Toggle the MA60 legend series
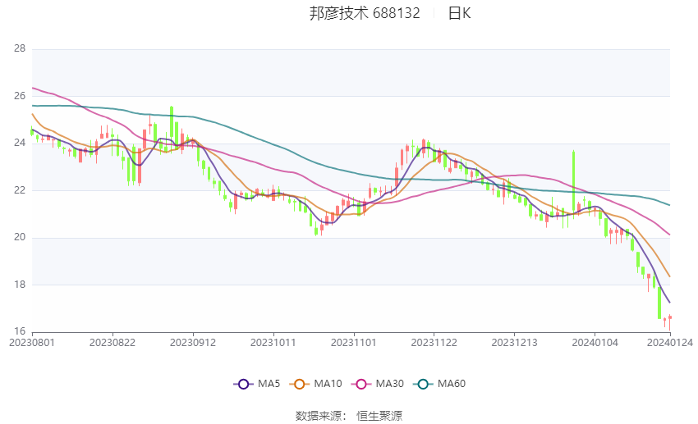Image resolution: width=698 pixels, height=424 pixels. pyautogui.click(x=439, y=384)
